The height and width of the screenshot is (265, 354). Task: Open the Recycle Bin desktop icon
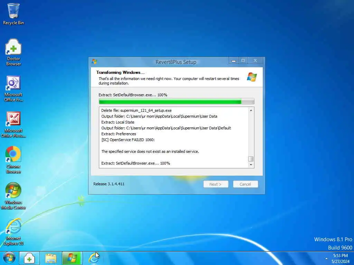[x=13, y=14]
